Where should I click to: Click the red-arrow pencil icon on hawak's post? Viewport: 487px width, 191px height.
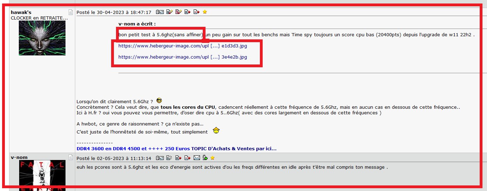tap(179, 12)
